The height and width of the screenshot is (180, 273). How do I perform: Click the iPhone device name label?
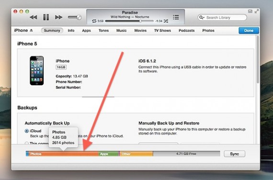tap(63, 61)
